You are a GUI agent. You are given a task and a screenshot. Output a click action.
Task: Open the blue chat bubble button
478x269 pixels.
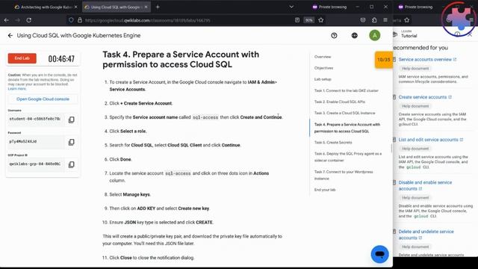(x=379, y=254)
